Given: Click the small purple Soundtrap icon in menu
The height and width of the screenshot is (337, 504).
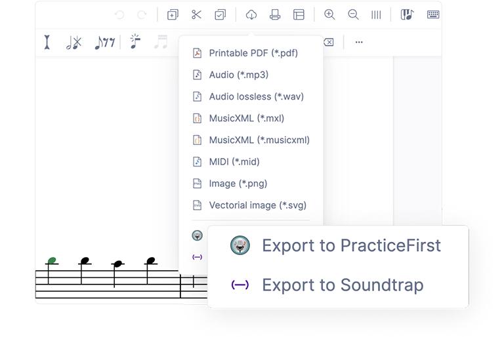Looking at the screenshot, I should pyautogui.click(x=197, y=257).
